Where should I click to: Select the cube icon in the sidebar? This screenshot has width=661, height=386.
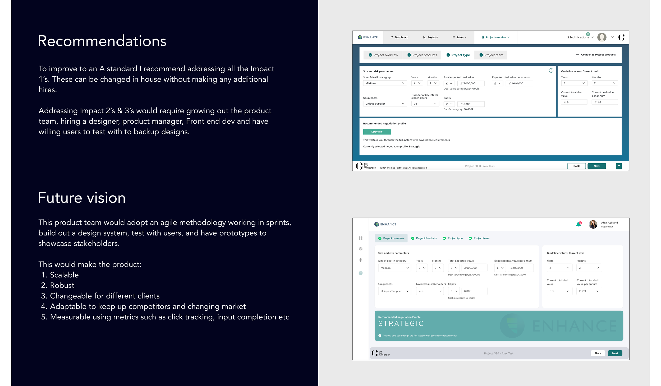coord(361,249)
